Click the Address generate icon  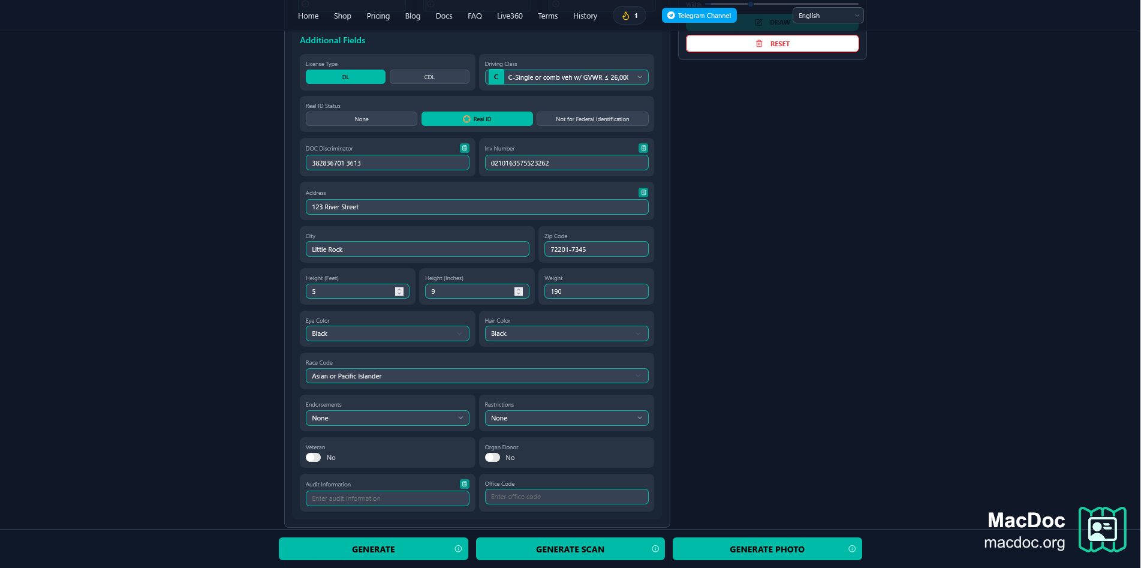point(643,193)
